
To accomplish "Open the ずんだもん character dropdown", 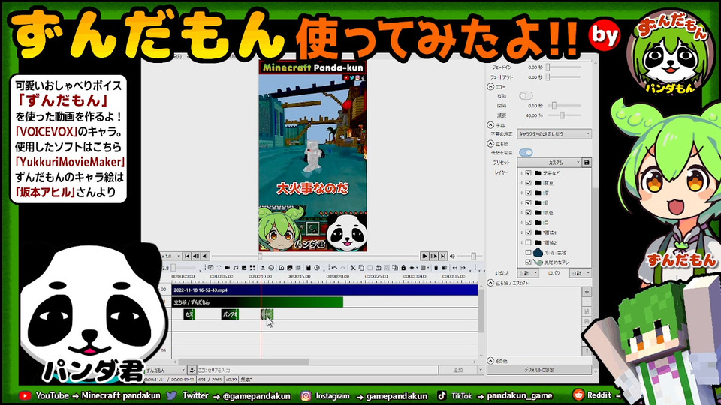I will pos(165,370).
